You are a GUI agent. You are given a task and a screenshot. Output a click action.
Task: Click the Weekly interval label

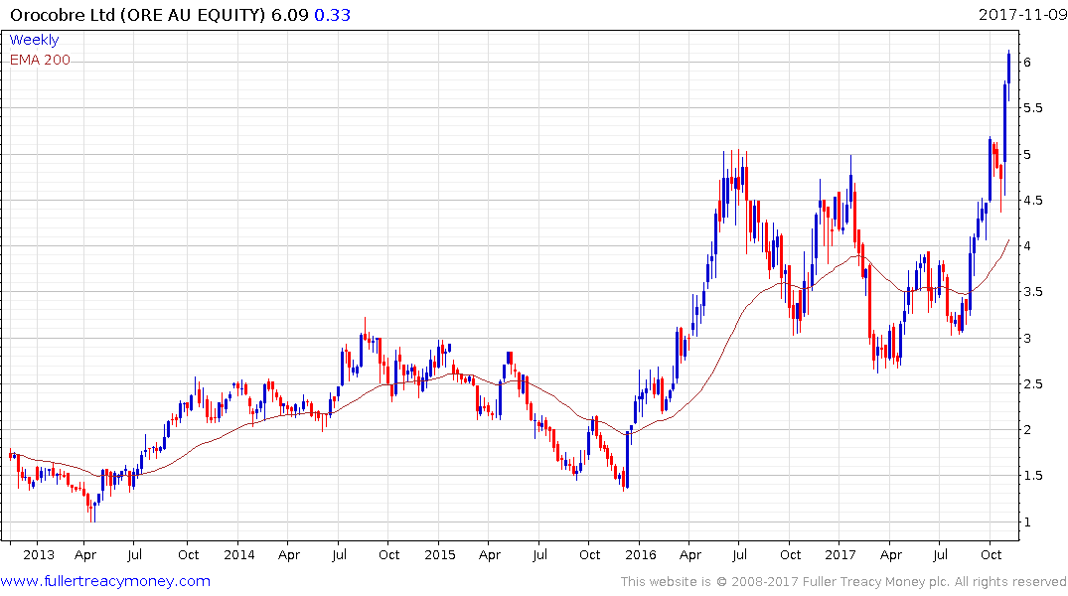coord(34,40)
